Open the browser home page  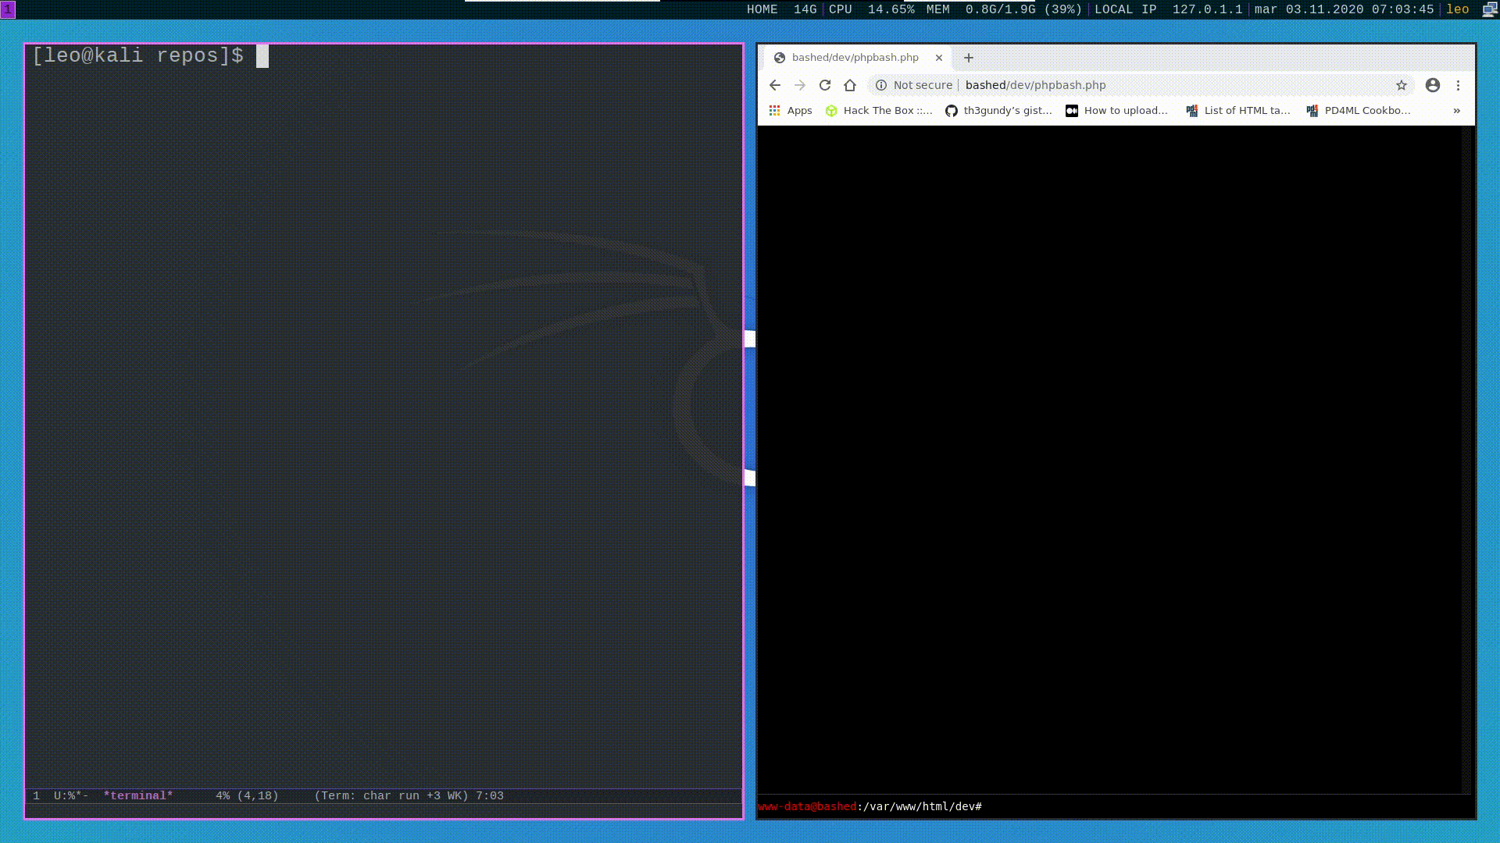850,85
